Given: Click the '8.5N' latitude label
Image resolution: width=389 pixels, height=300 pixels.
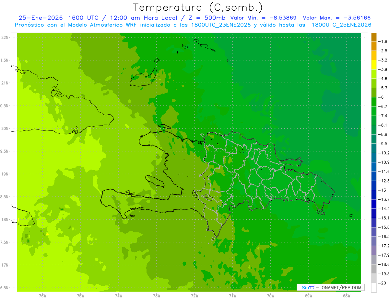Looking at the screenshot, I should (5, 197).
